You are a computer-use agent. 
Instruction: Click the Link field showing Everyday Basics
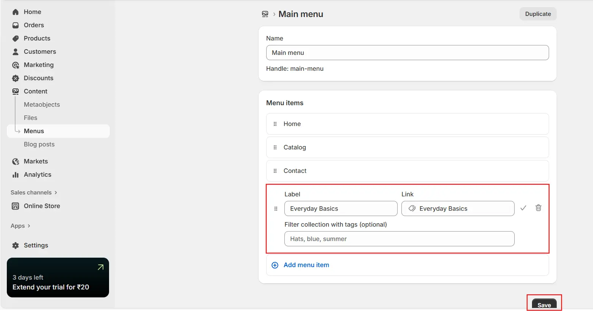(457, 208)
